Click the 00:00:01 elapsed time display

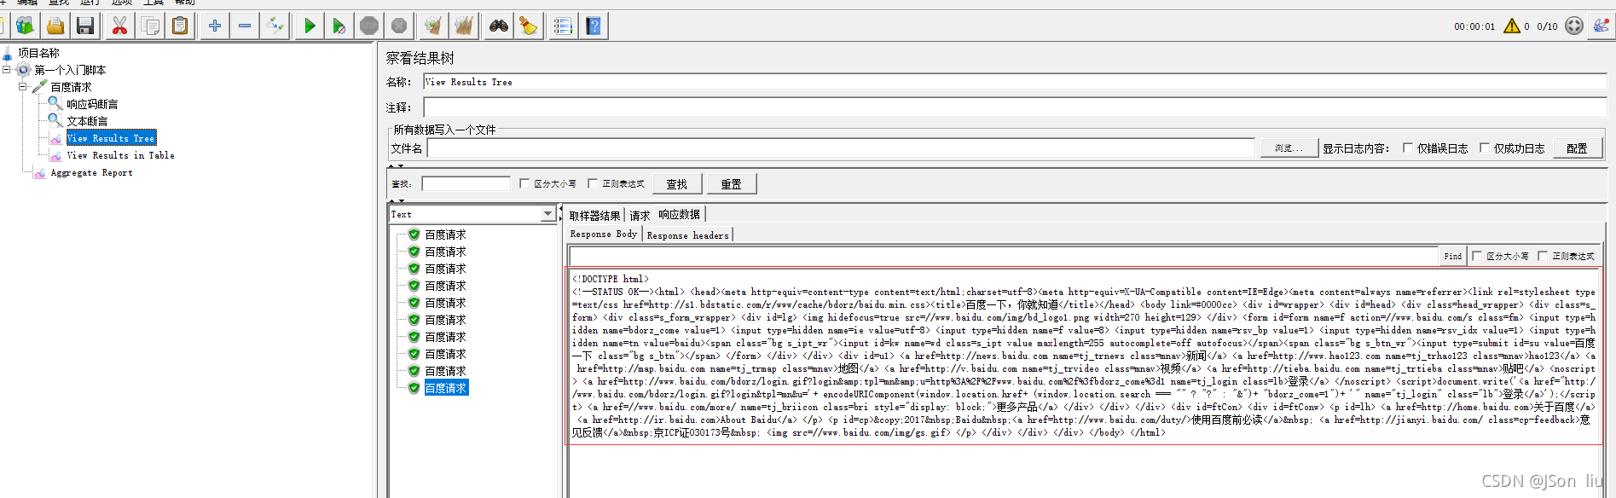pyautogui.click(x=1474, y=26)
